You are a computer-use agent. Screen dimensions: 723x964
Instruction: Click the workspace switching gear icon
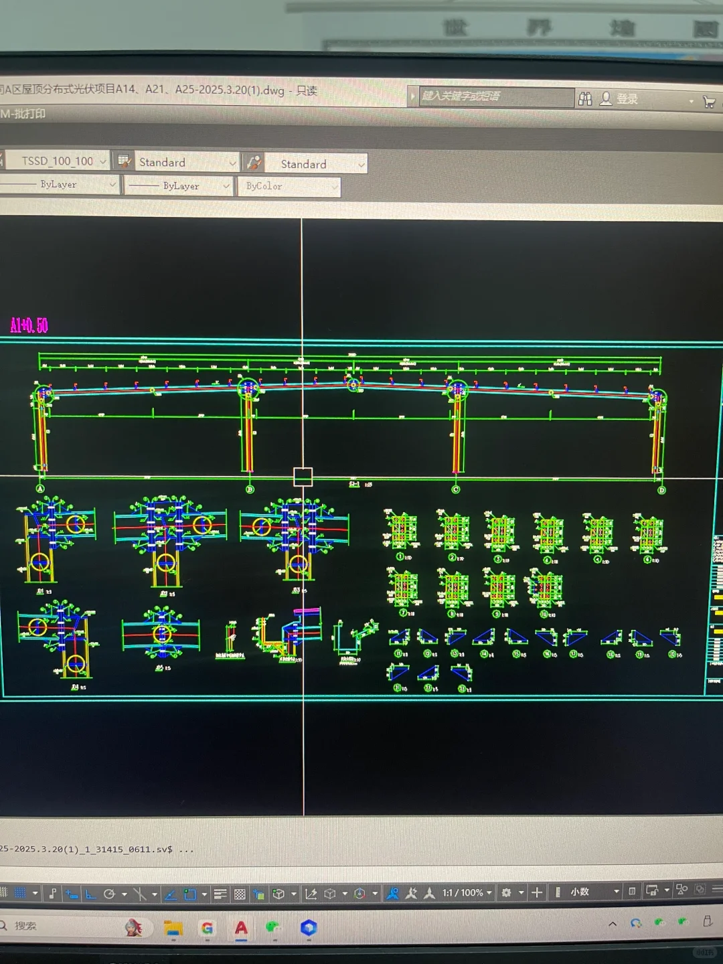point(507,892)
